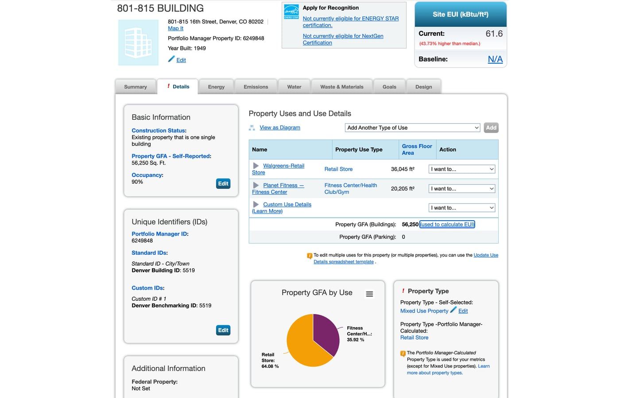Screen dimensions: 620x398
Task: Select the Details tab
Action: (x=178, y=87)
